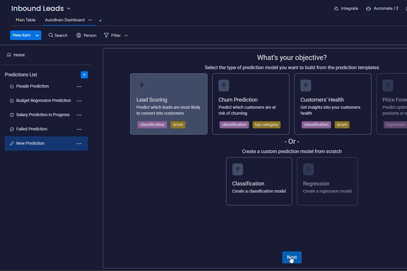
Task: Open Salary Prediction In Progress in sidebar
Action: point(42,115)
